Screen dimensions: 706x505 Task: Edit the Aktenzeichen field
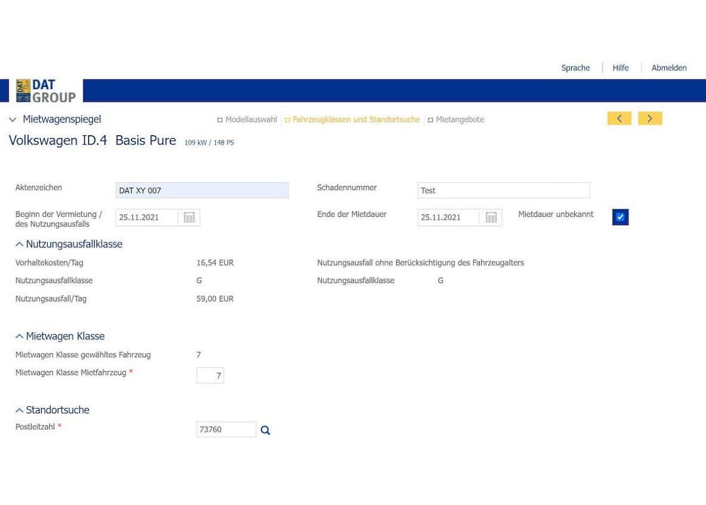[x=202, y=190]
